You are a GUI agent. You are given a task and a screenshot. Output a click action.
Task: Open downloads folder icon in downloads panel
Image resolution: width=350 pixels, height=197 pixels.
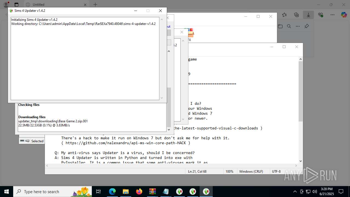tap(280, 26)
